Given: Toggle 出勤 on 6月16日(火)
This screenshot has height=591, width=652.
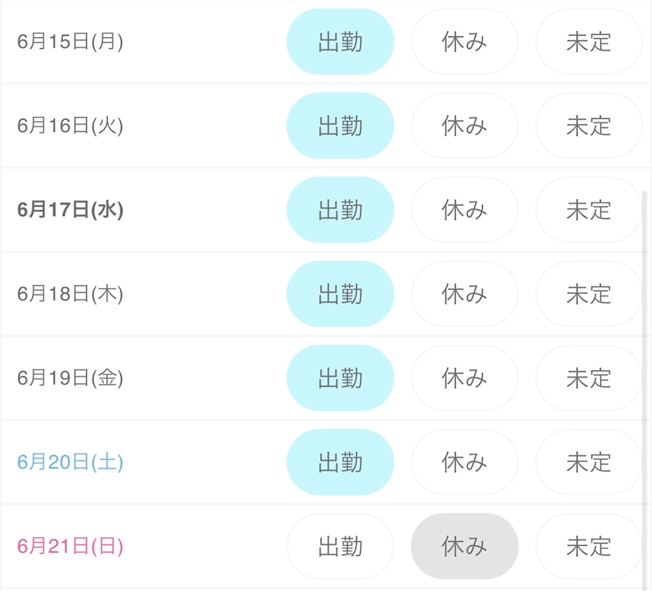Looking at the screenshot, I should (x=340, y=126).
